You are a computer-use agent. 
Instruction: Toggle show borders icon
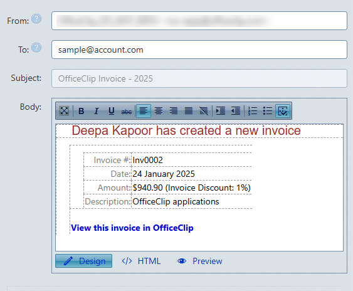click(x=283, y=111)
